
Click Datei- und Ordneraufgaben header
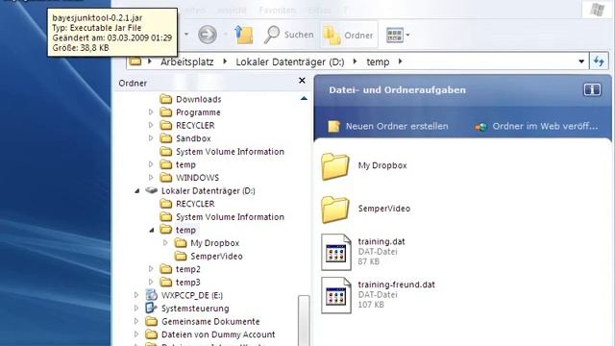(x=397, y=90)
